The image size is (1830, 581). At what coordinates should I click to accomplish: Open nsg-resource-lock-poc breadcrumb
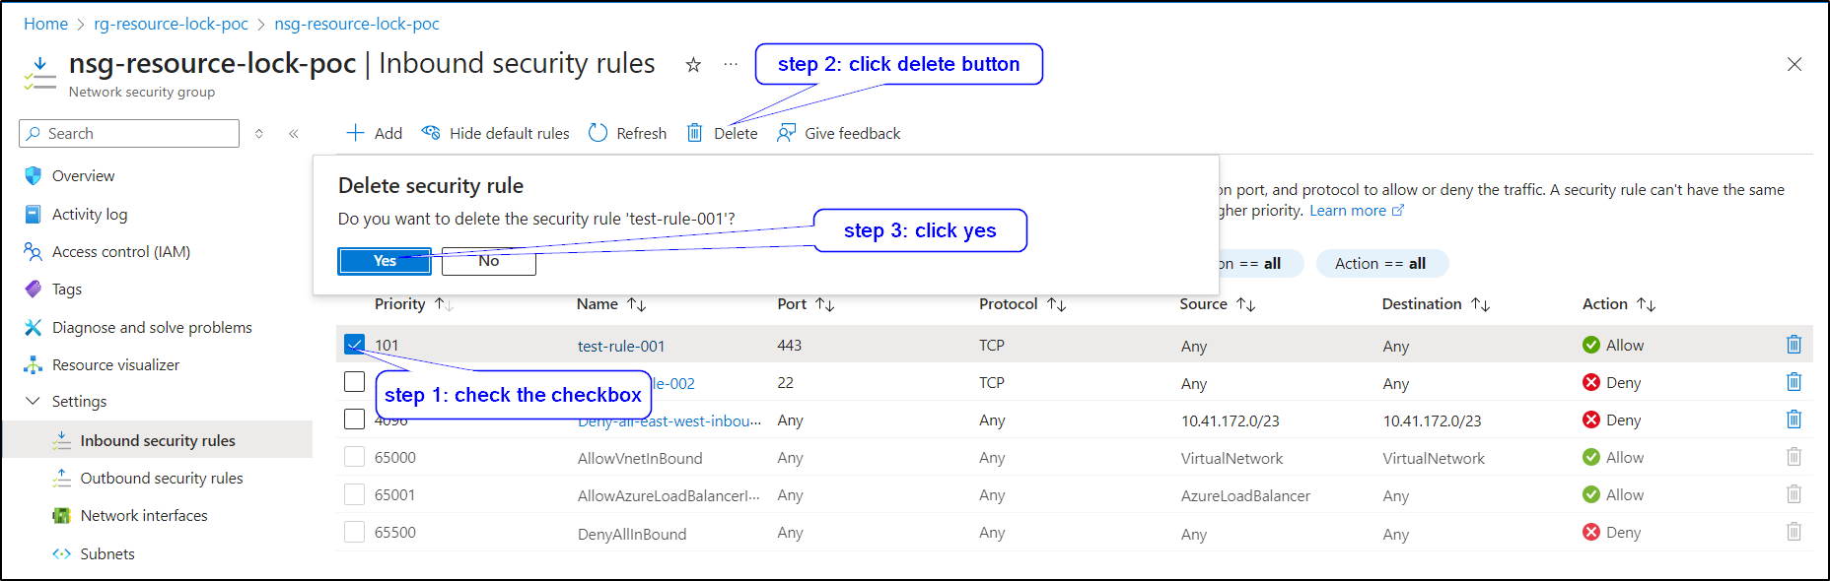[357, 24]
